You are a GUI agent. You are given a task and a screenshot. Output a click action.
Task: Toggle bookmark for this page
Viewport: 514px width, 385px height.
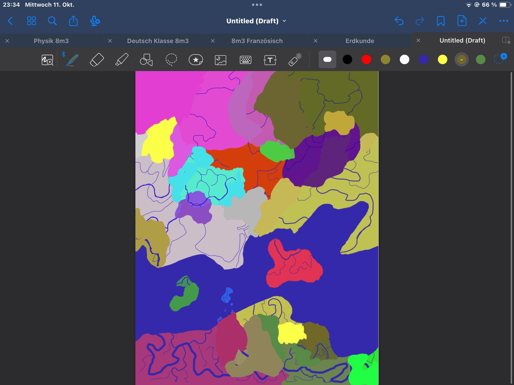pos(441,21)
